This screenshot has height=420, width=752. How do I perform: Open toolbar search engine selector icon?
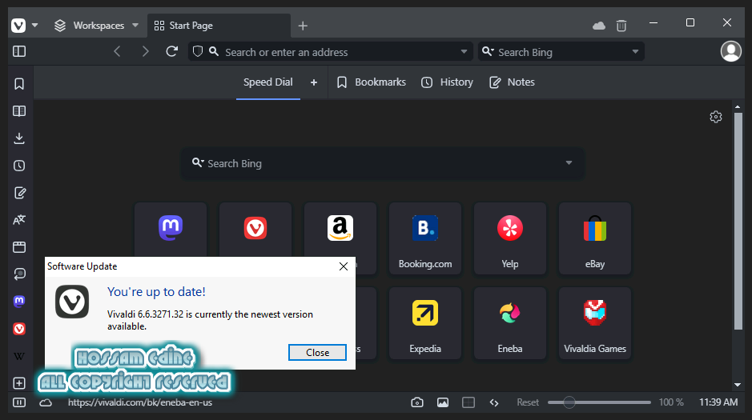click(x=488, y=51)
